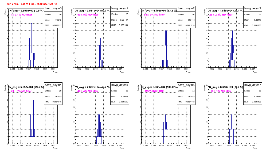Click Entries value 20 in havg_asym0
The image size is (266, 153).
click(x=60, y=14)
